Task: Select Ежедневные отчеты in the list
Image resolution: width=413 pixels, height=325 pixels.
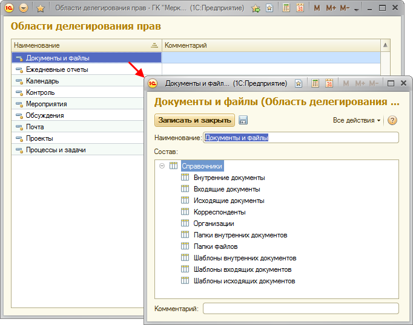Action: pyautogui.click(x=57, y=69)
